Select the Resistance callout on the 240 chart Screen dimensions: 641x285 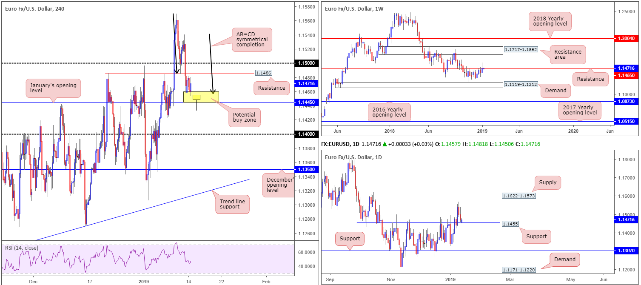[271, 88]
